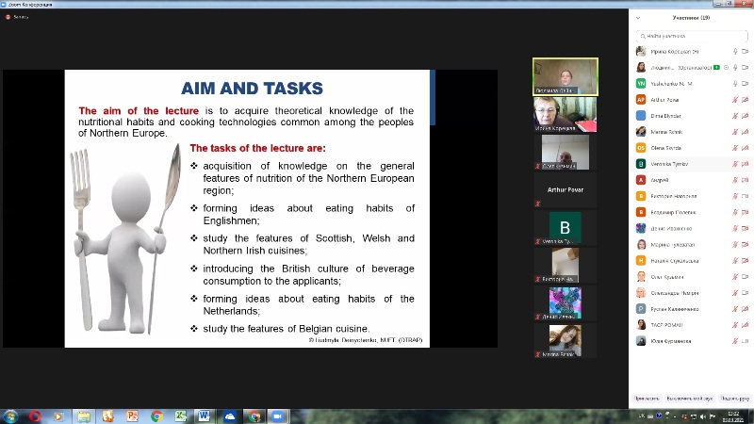The image size is (754, 424).
Task: Switch to Zoom via the taskbar icon
Action: tap(278, 416)
